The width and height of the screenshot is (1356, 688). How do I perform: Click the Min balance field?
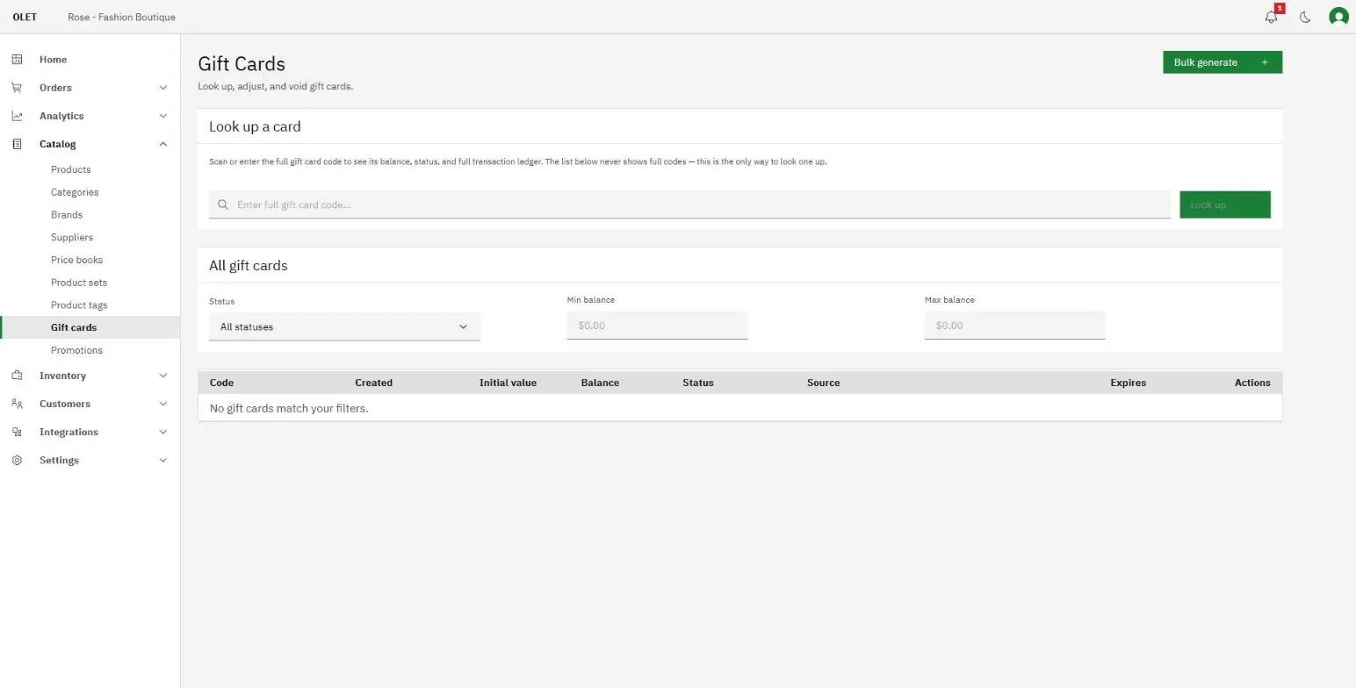click(x=657, y=326)
